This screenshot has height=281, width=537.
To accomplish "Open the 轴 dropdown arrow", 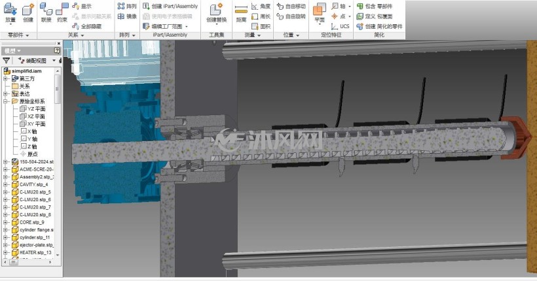I will point(350,6).
